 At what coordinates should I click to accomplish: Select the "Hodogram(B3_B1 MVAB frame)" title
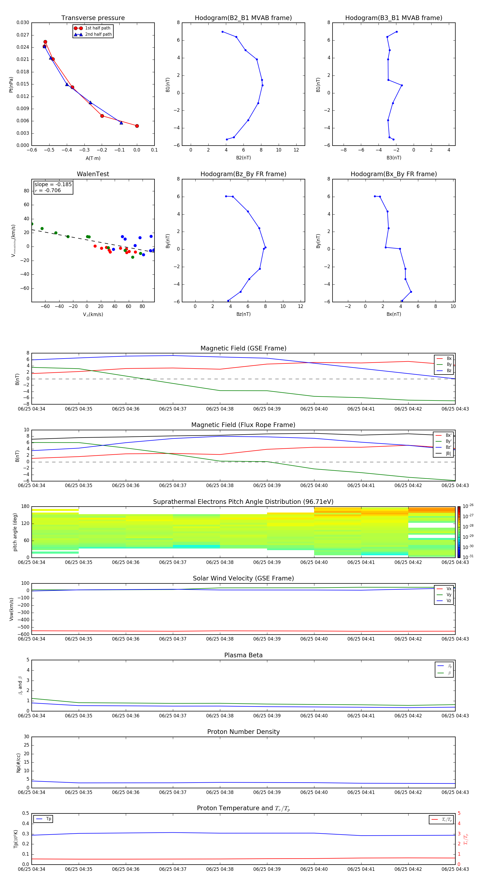(x=394, y=18)
